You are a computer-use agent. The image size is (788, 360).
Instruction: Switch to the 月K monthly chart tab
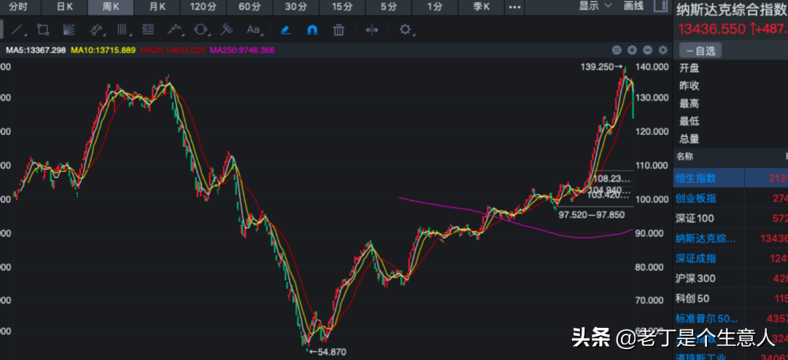tap(157, 7)
